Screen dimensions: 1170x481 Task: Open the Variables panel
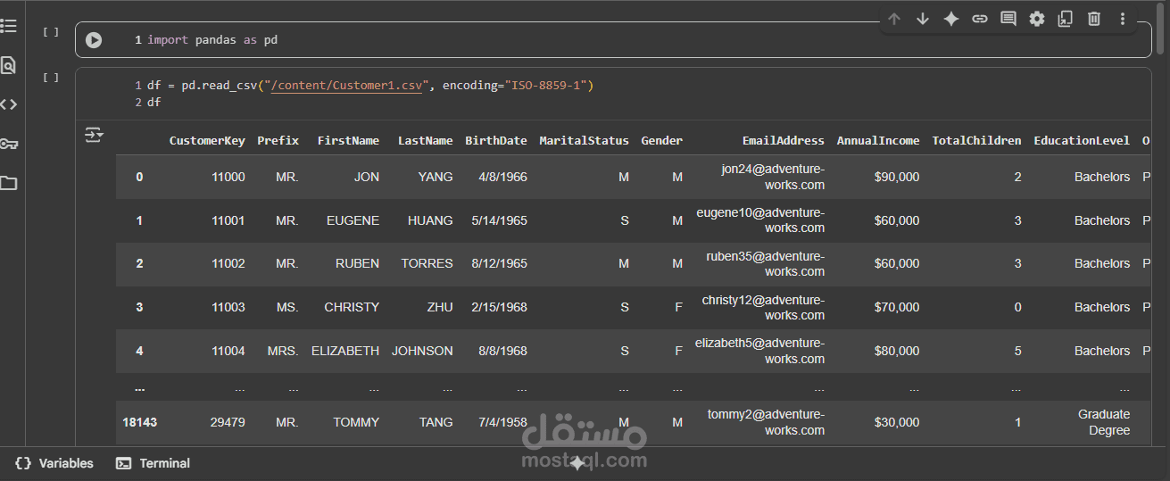coord(54,463)
